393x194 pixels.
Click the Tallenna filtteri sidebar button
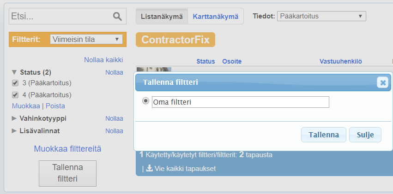67,173
